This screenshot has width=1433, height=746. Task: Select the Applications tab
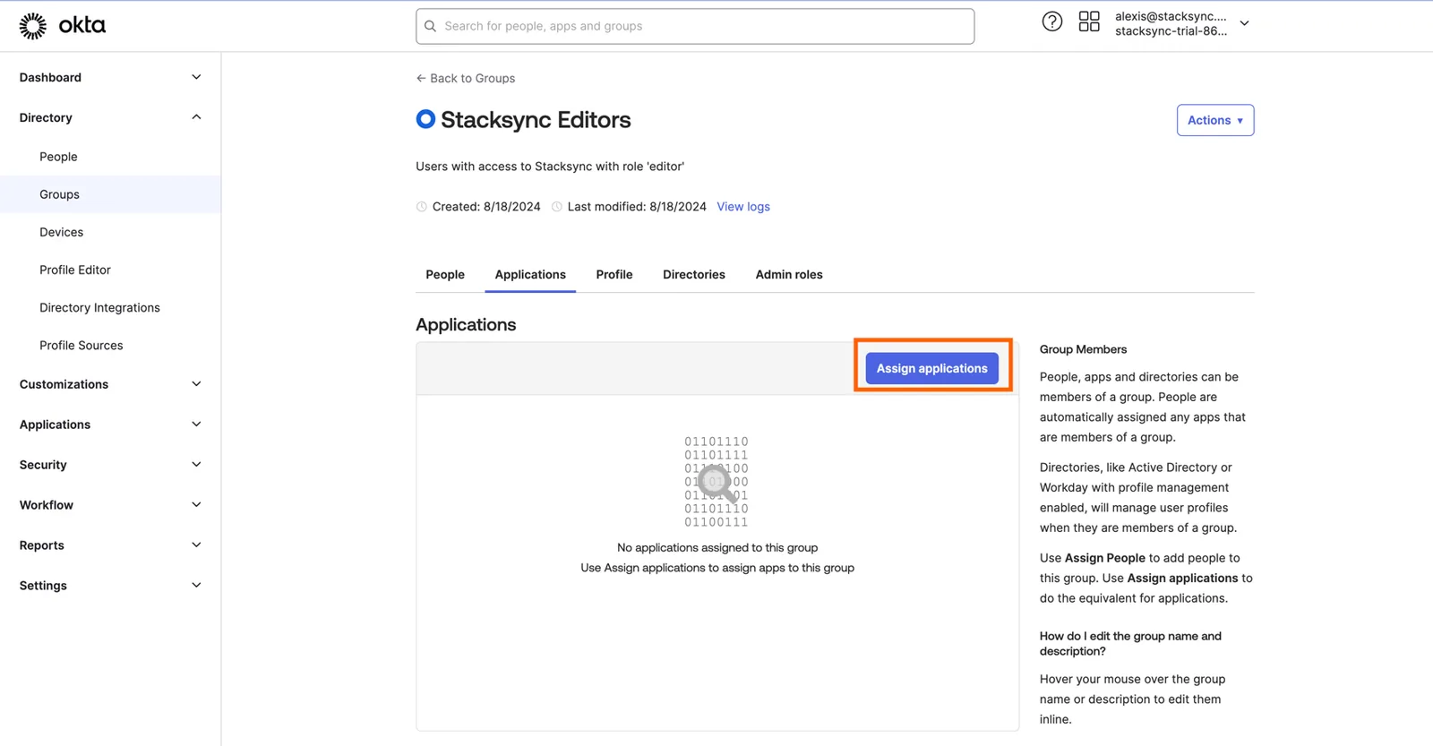pyautogui.click(x=530, y=275)
